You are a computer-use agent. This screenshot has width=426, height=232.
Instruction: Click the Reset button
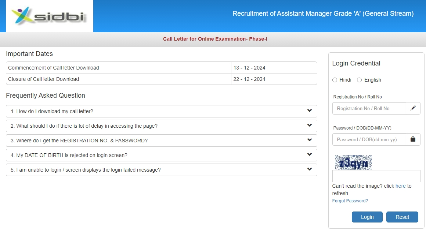click(x=402, y=217)
